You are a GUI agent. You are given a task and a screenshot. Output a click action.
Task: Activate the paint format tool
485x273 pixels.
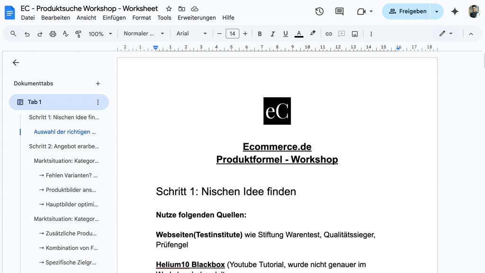tap(78, 34)
